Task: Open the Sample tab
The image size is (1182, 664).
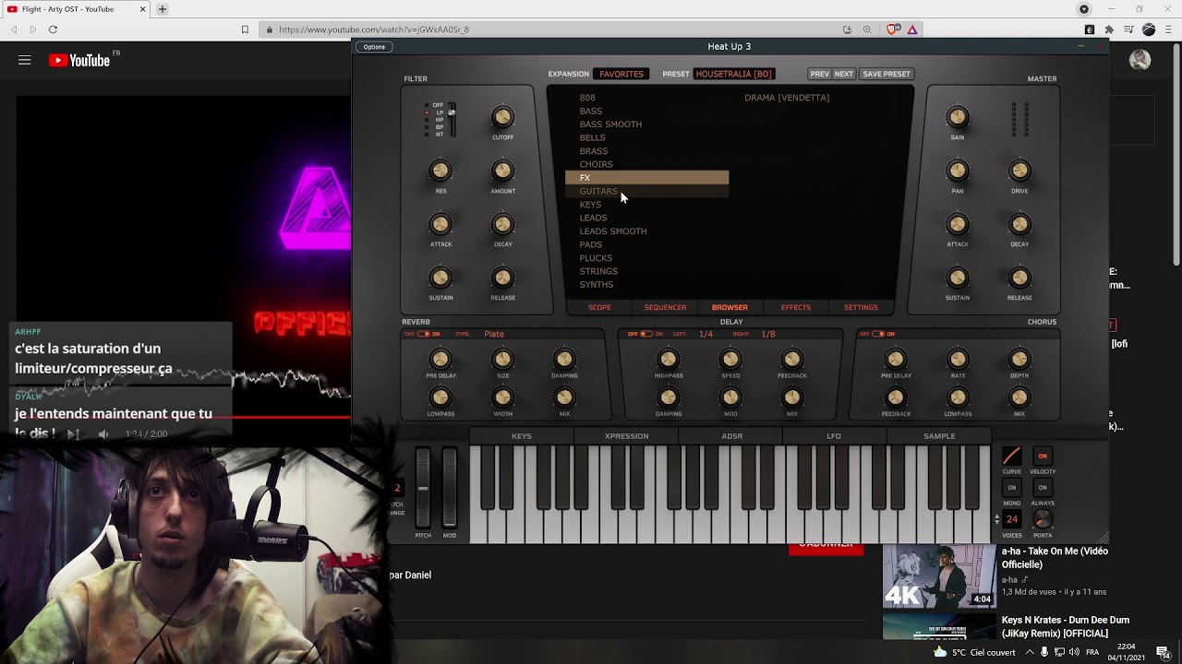Action: (x=939, y=436)
